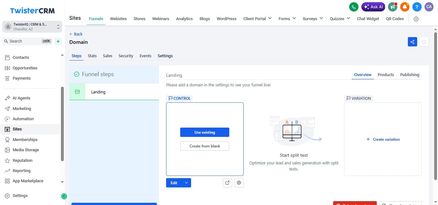Image resolution: width=438 pixels, height=205 pixels.
Task: Go to the Stores tab
Action: [x=139, y=19]
